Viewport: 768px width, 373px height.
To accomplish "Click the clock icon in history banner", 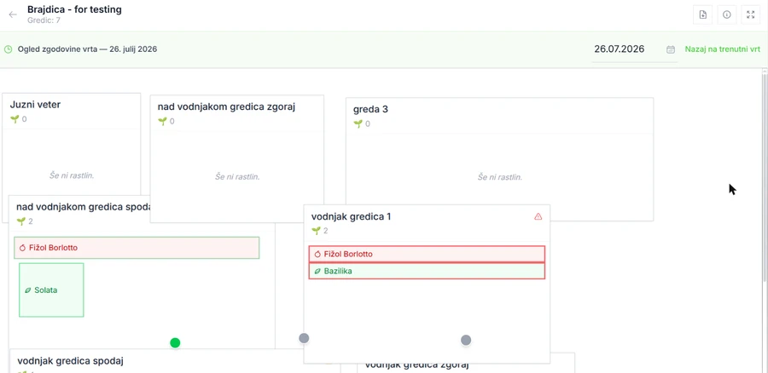I will click(x=9, y=49).
